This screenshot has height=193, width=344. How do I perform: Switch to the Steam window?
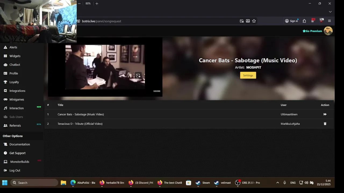click(x=203, y=183)
